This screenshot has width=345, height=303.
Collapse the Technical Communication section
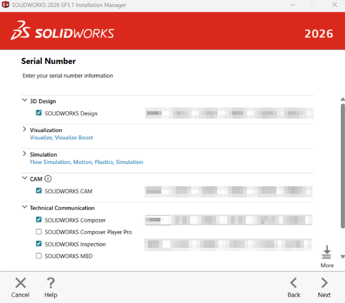[25, 207]
